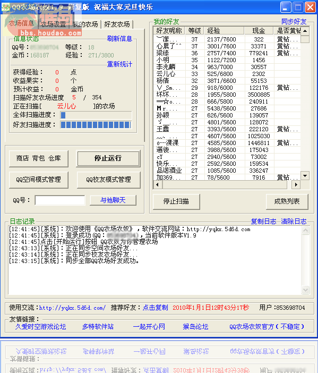This screenshot has width=318, height=373.
Task: Click 清除日志 link
Action: point(294,222)
